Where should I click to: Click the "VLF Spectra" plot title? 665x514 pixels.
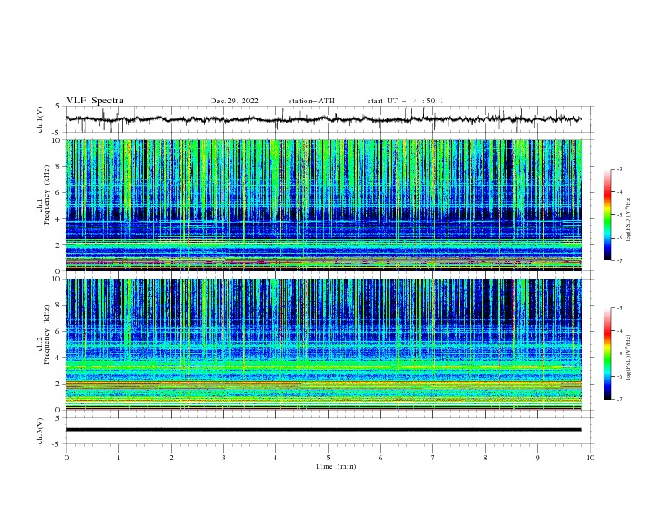95,101
